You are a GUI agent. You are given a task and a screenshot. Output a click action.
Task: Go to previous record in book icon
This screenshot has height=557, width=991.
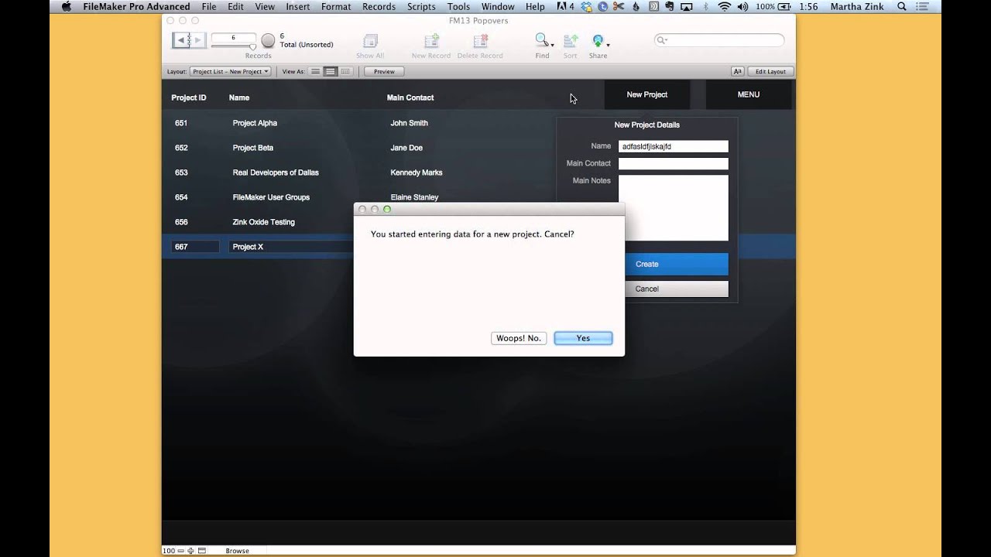tap(181, 39)
